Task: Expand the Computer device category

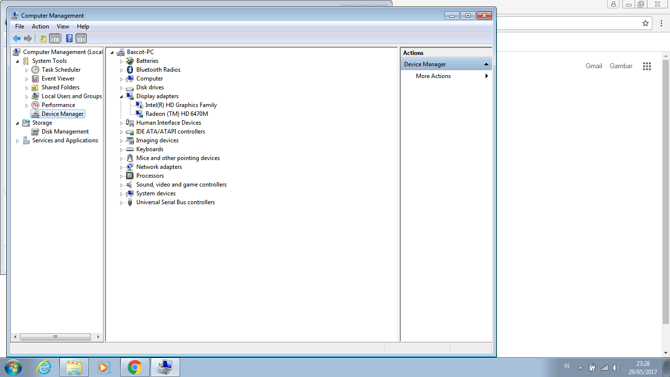Action: (x=122, y=79)
